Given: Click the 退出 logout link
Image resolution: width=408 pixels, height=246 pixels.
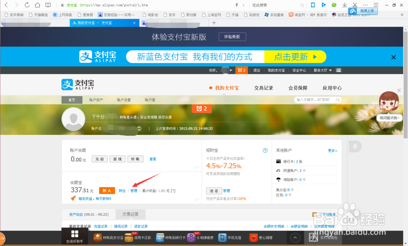Looking at the screenshot, I should click(257, 70).
